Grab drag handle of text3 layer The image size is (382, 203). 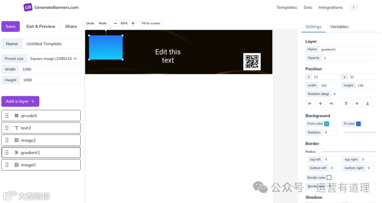click(x=7, y=128)
